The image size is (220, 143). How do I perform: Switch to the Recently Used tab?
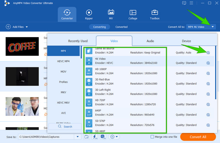[78, 41]
